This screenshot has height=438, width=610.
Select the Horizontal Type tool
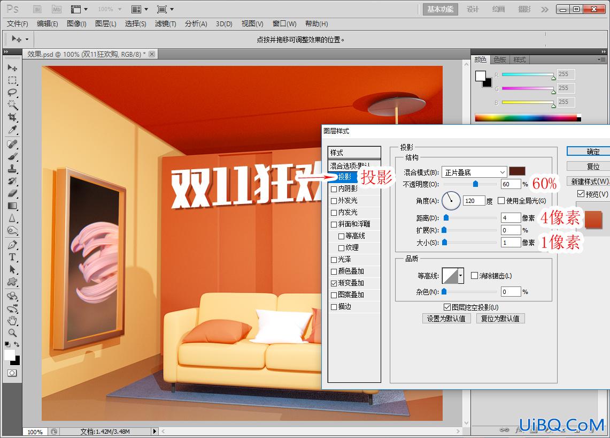[x=12, y=257]
